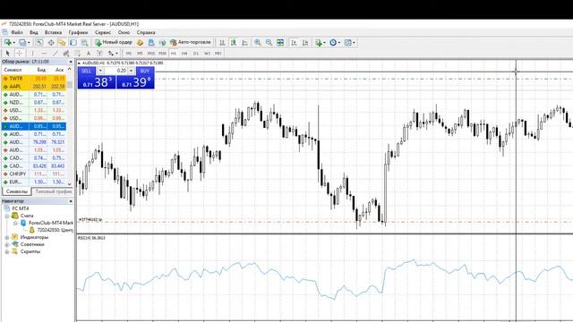Toggle the Terminal window icon
The image size is (573, 322).
coord(73,43)
